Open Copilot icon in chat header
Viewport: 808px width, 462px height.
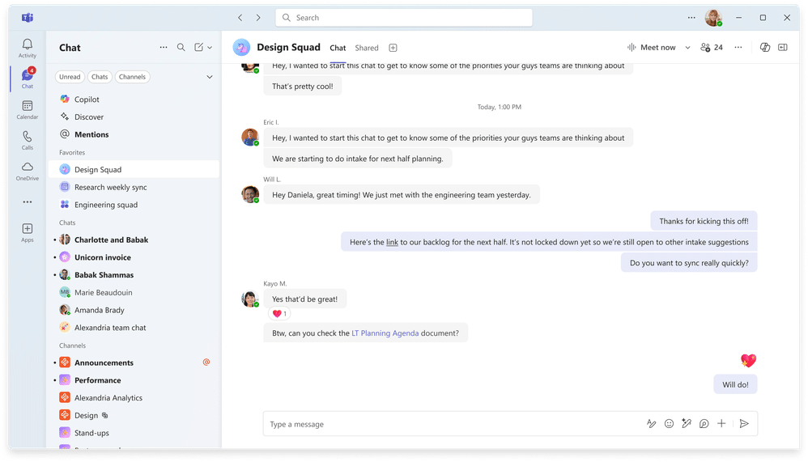click(765, 48)
